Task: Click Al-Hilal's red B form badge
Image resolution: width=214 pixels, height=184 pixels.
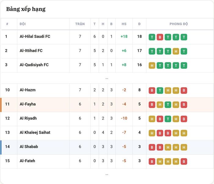Action: 160,37
